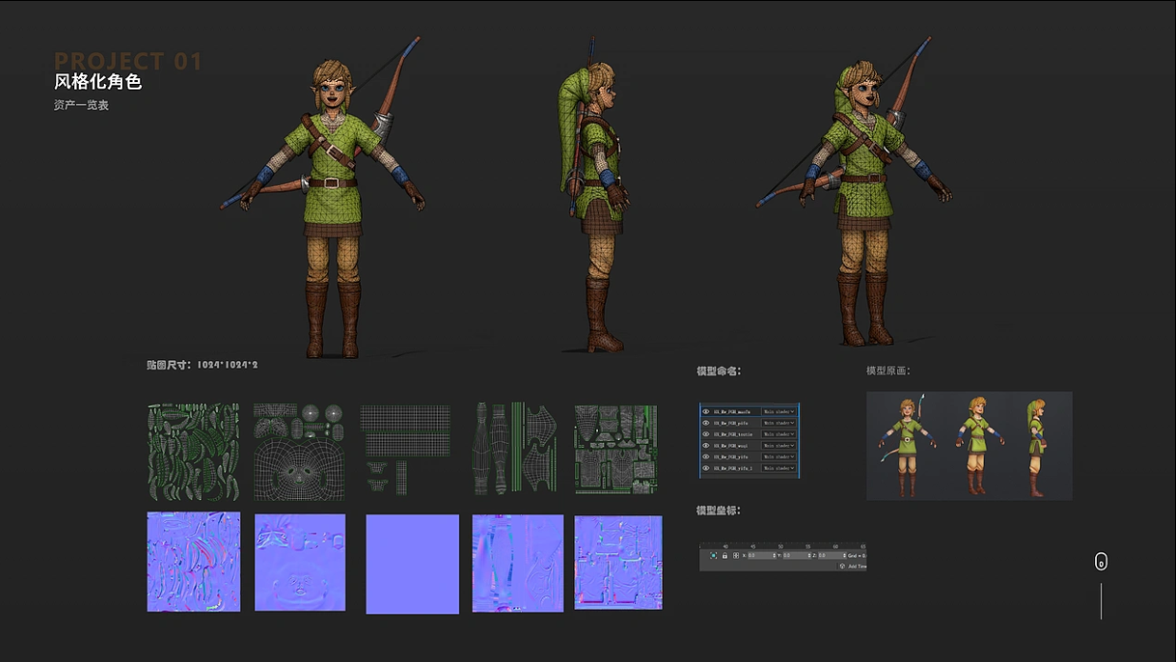Click the X coordinate input field
The image size is (1176, 662).
point(761,555)
